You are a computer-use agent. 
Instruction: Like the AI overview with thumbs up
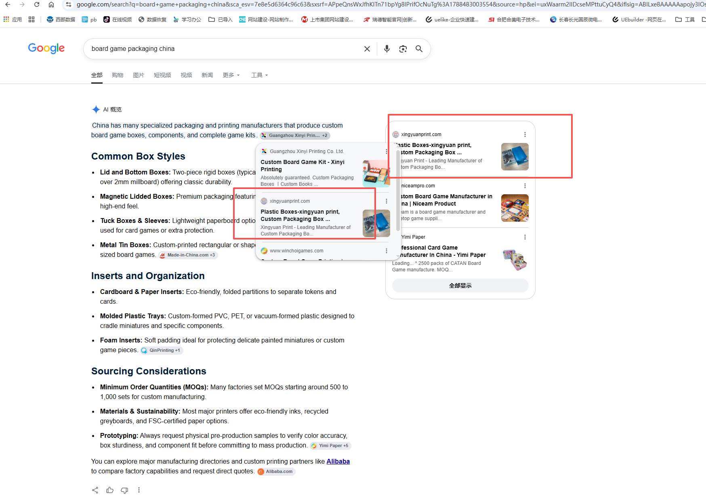(x=110, y=490)
